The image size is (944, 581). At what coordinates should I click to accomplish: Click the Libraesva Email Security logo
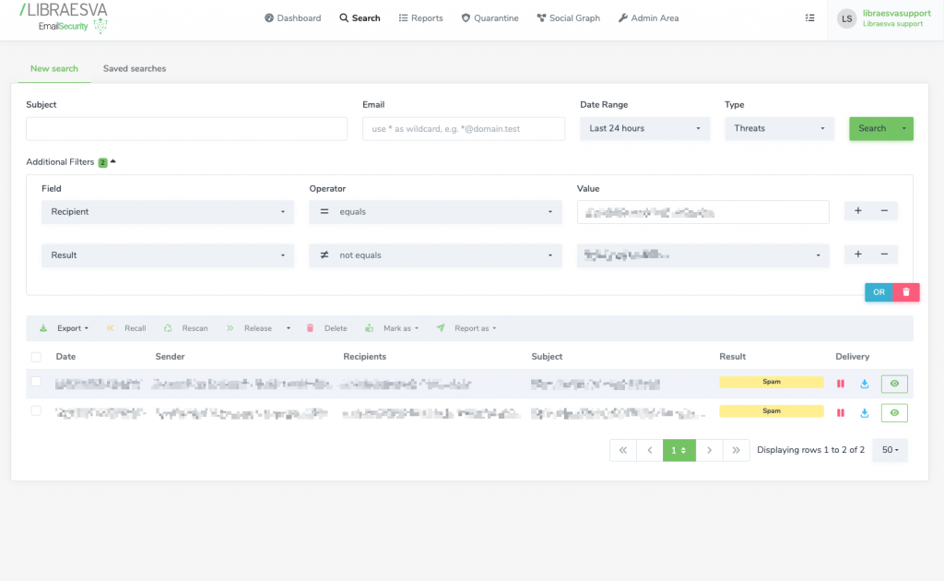coord(64,18)
